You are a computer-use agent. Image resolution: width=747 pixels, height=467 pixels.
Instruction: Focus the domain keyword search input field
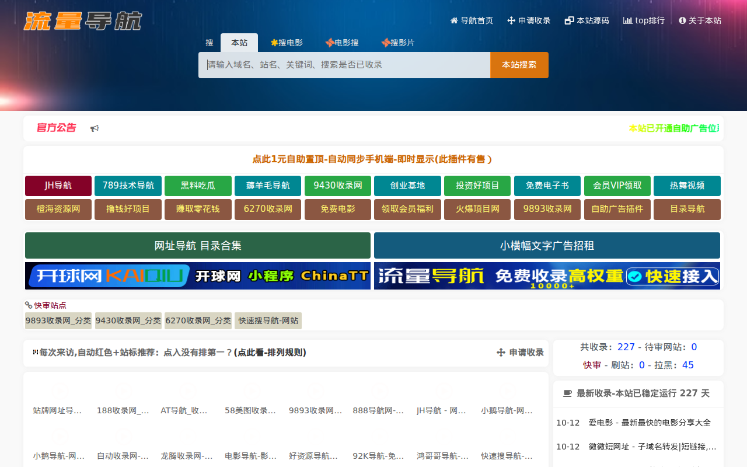[x=344, y=65]
